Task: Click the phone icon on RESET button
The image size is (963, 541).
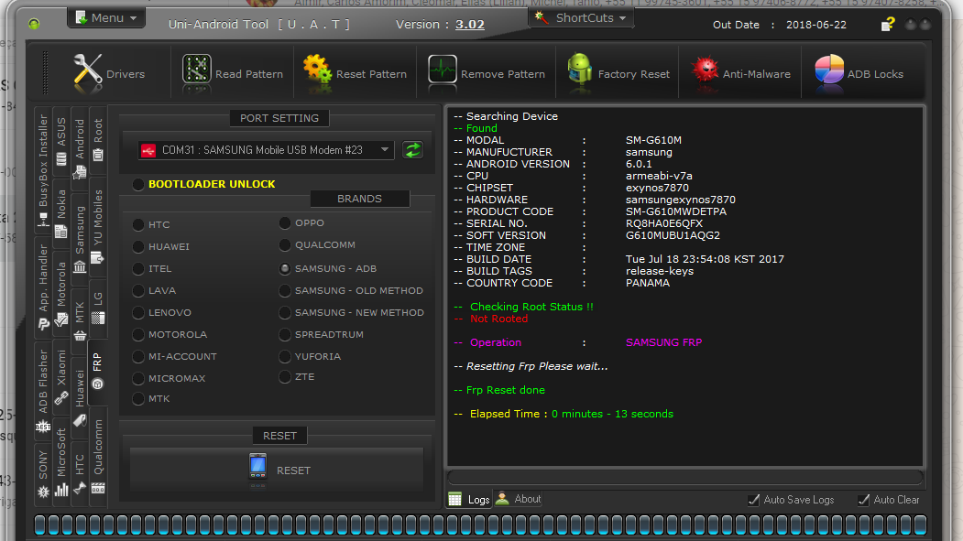Action: [x=258, y=468]
